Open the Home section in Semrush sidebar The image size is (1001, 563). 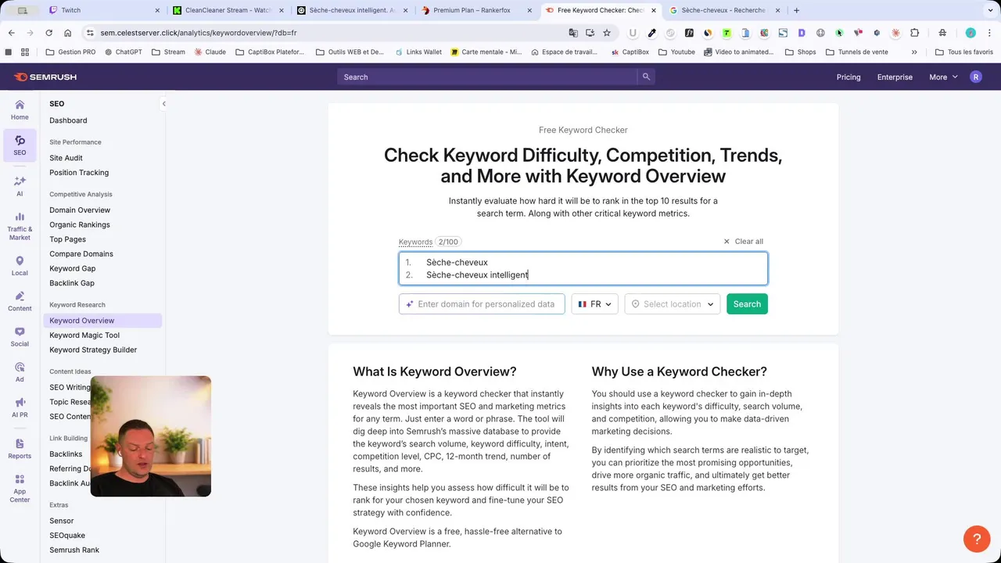click(20, 109)
